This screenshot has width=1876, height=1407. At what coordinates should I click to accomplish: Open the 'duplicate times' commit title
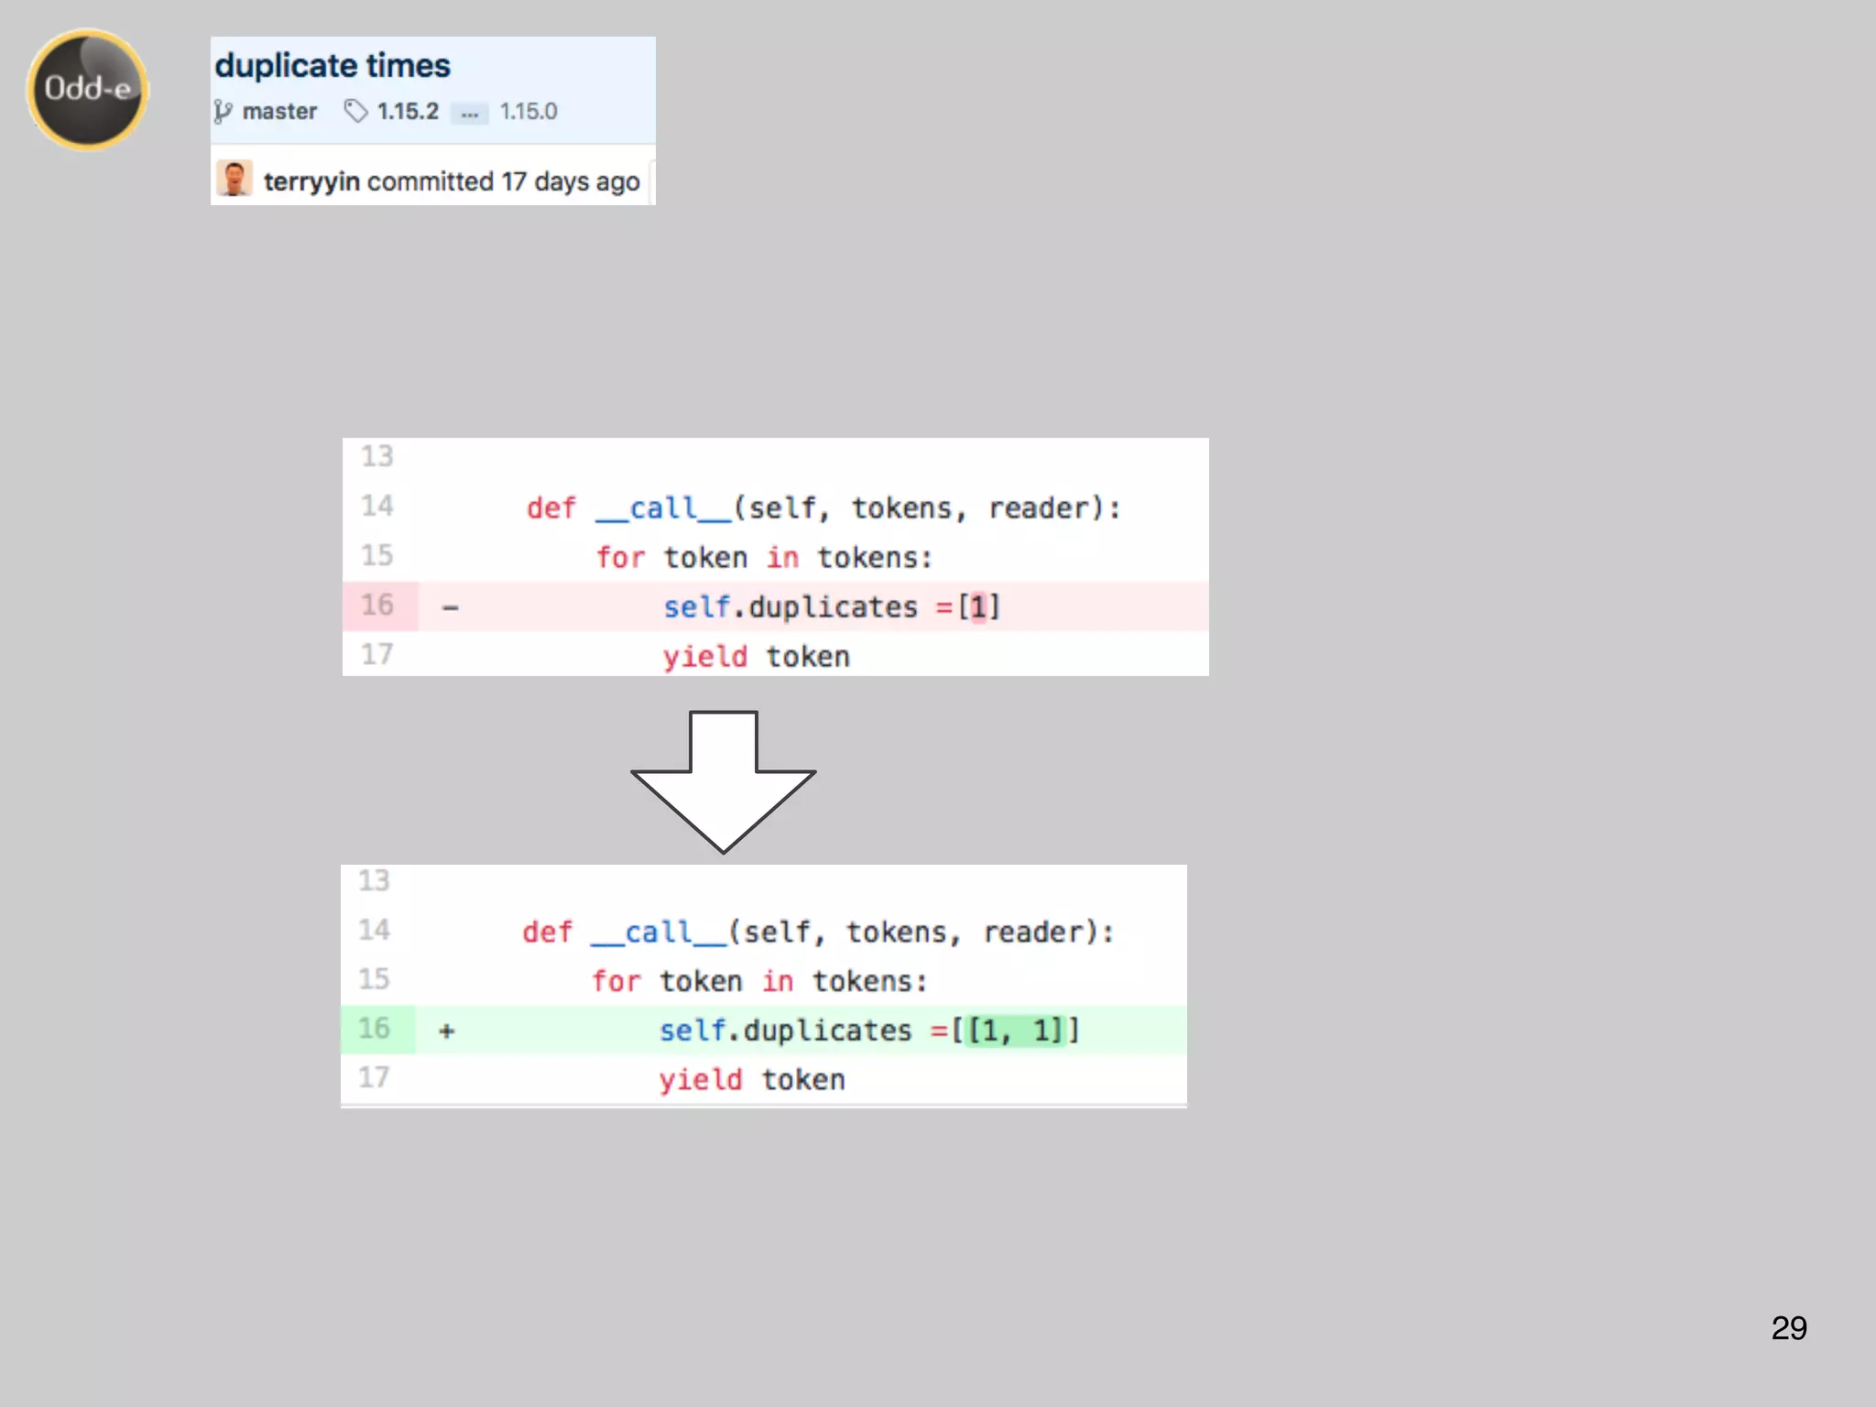click(333, 66)
